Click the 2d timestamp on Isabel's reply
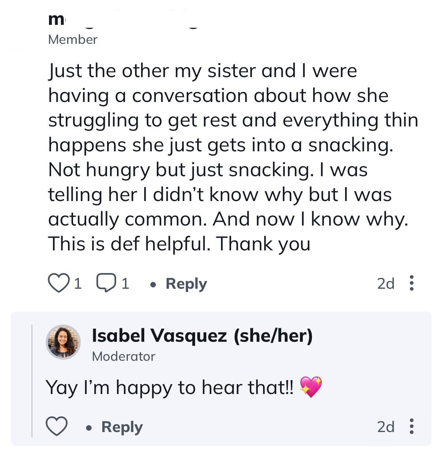 (386, 427)
